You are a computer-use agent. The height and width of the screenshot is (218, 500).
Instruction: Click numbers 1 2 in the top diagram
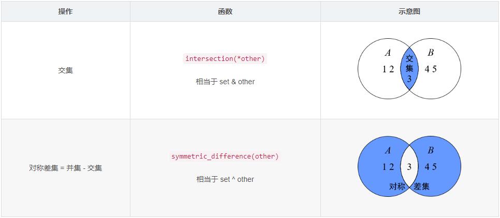[388, 69]
